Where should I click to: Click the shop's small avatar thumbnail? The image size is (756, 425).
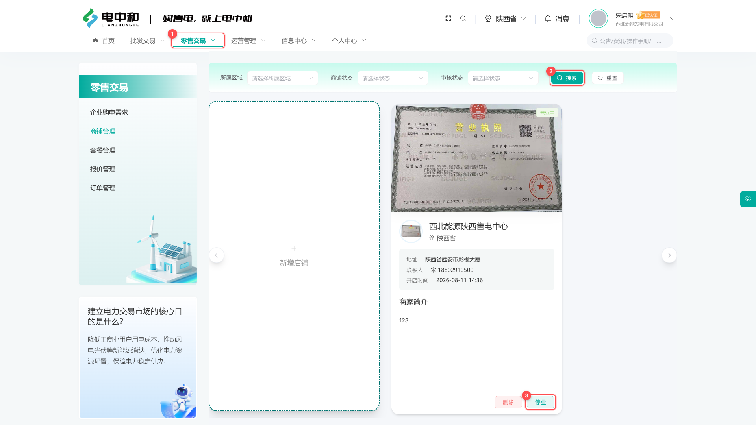point(411,231)
